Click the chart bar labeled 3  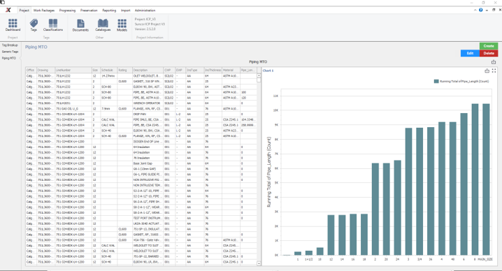click(x=408, y=191)
